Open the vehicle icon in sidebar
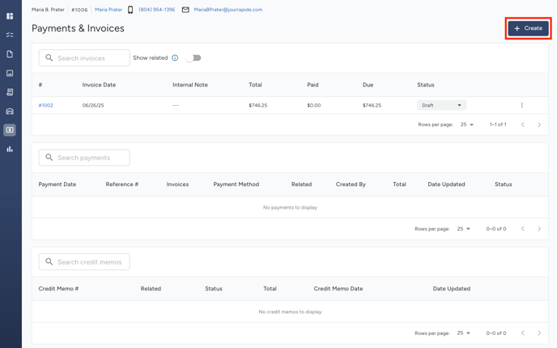557x348 pixels. pyautogui.click(x=10, y=111)
